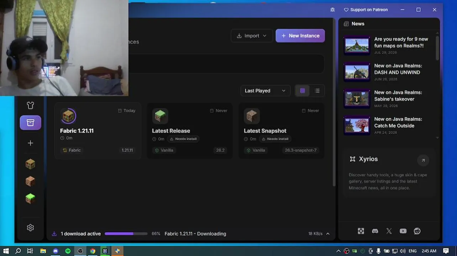Open the Import dropdown menu
Viewport: 457px width, 256px height.
tap(252, 36)
